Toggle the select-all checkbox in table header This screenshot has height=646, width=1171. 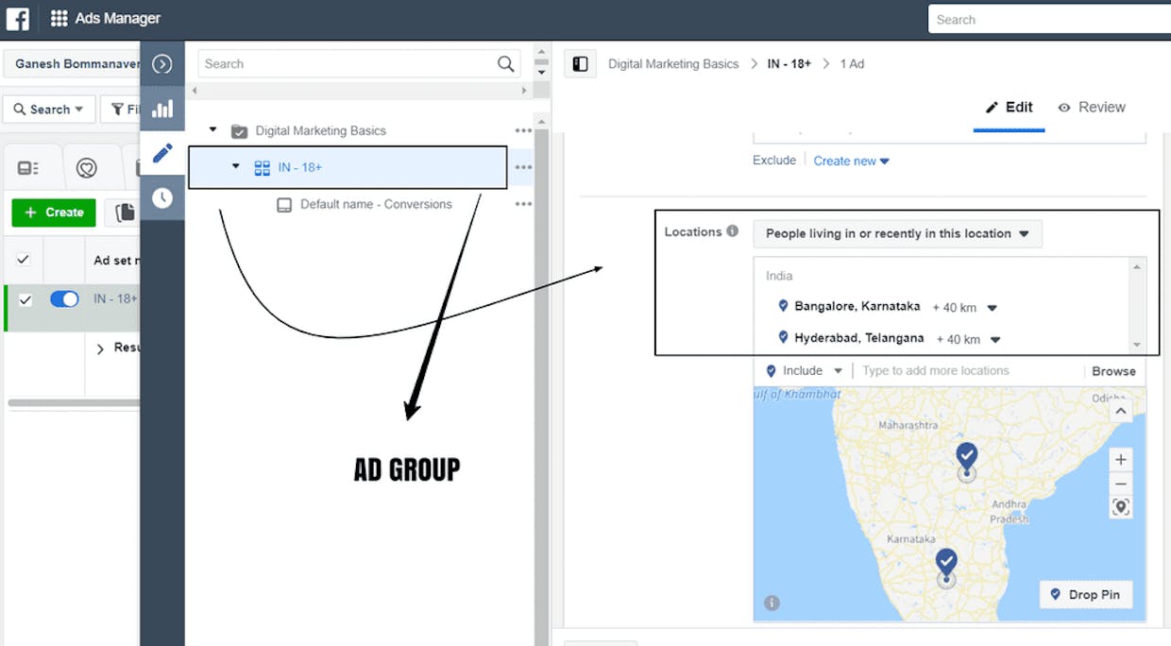tap(24, 260)
